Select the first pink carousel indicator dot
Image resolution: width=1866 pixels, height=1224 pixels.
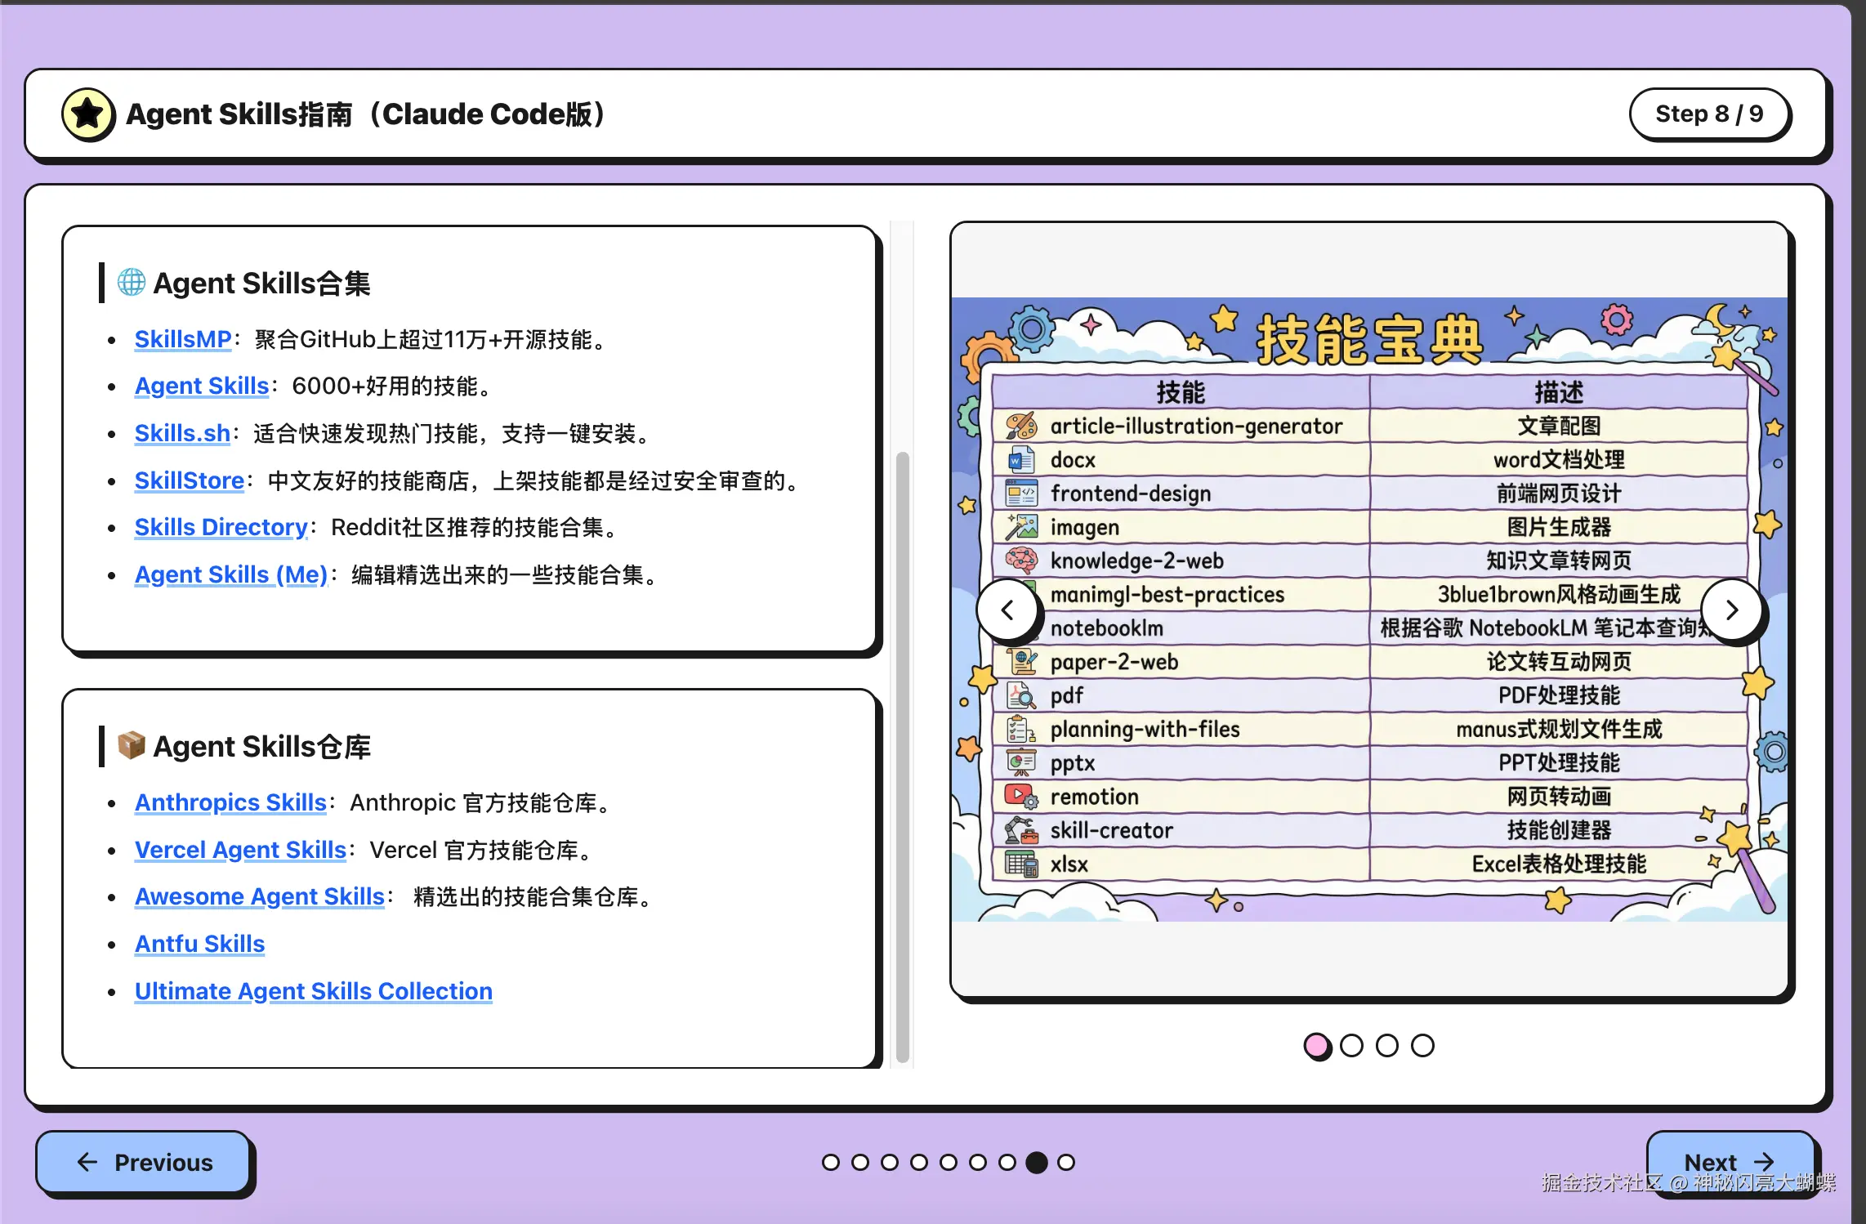(x=1318, y=1046)
